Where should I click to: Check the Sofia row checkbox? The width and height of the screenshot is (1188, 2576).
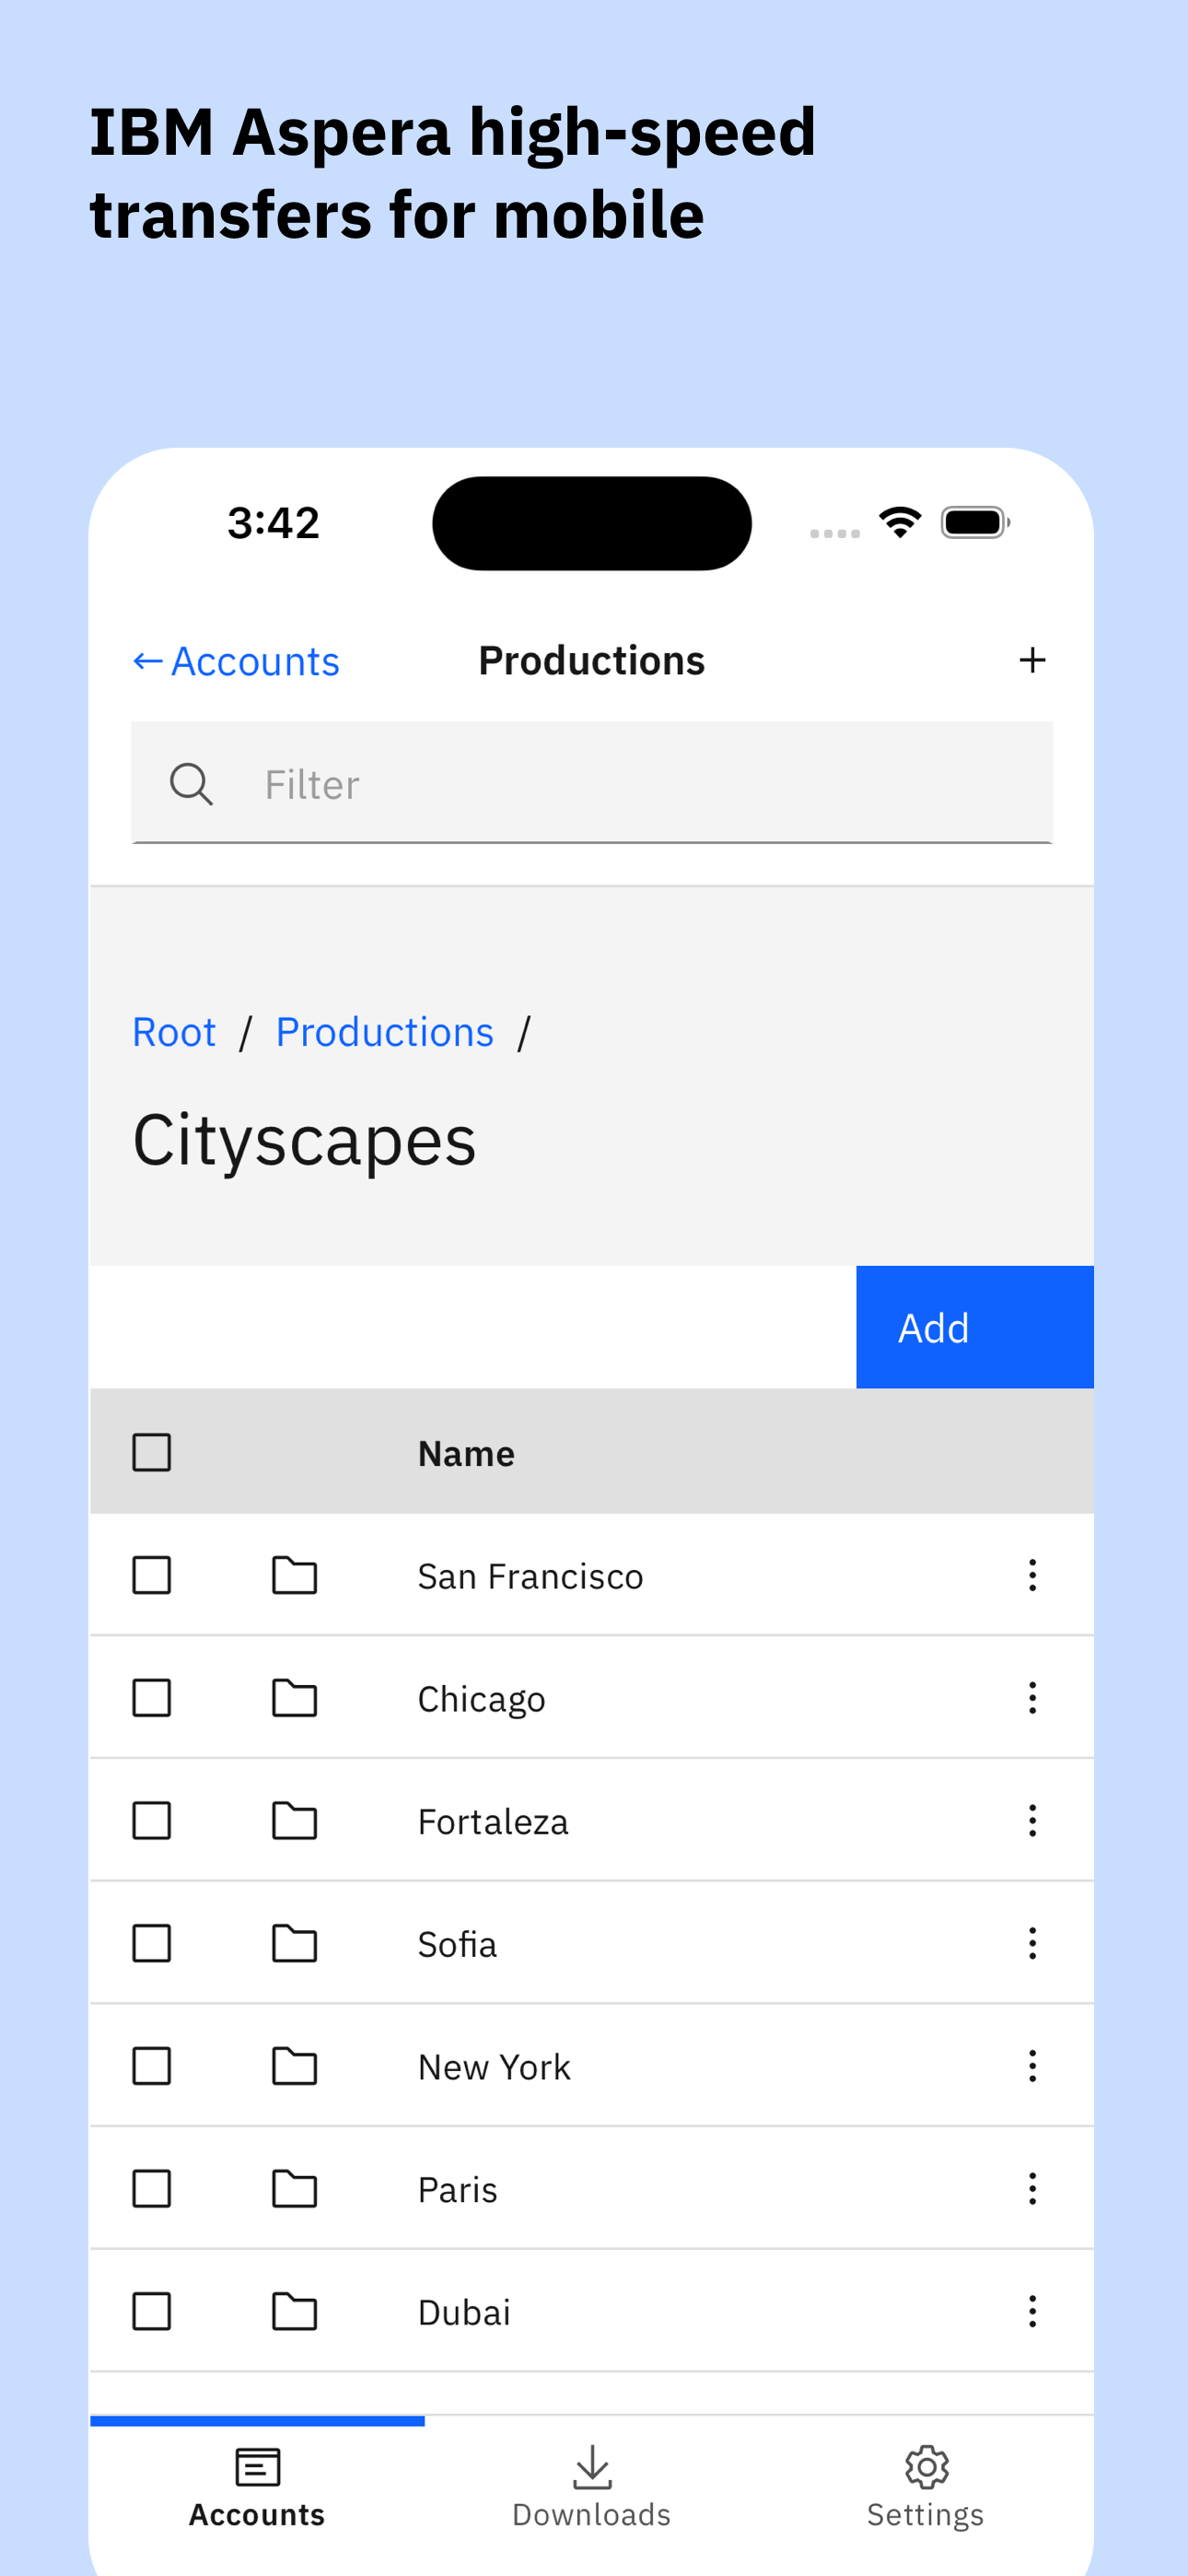152,1943
